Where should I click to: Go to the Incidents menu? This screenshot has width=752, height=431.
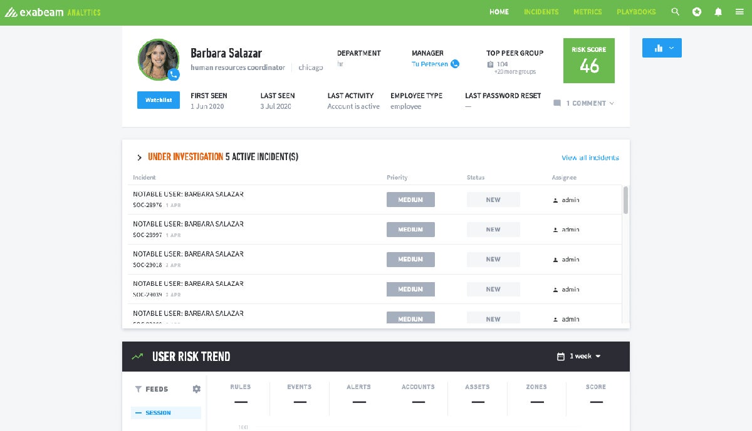pyautogui.click(x=541, y=12)
